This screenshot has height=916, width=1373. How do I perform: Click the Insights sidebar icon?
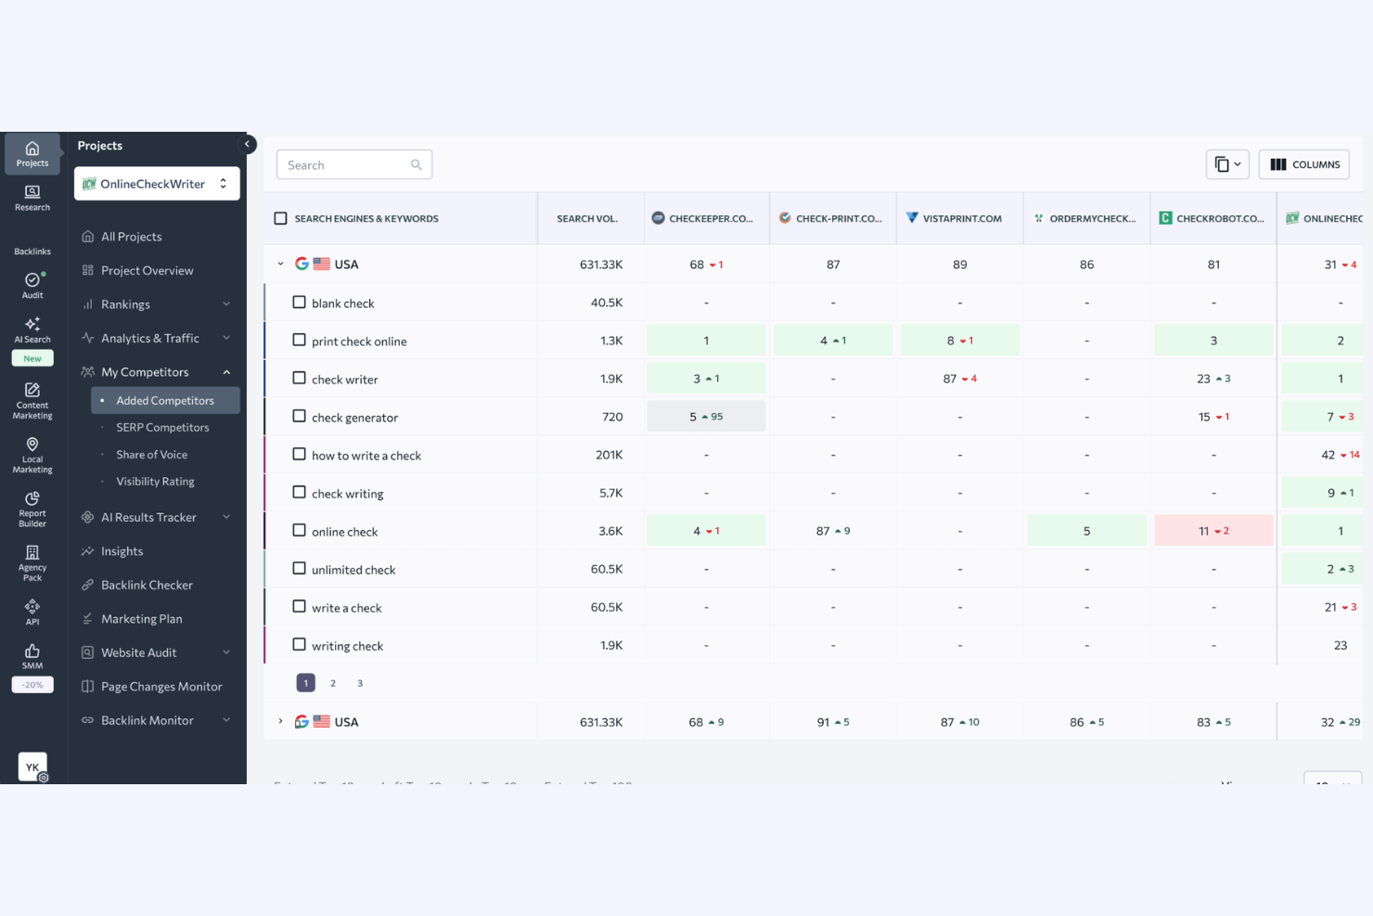[x=87, y=551]
